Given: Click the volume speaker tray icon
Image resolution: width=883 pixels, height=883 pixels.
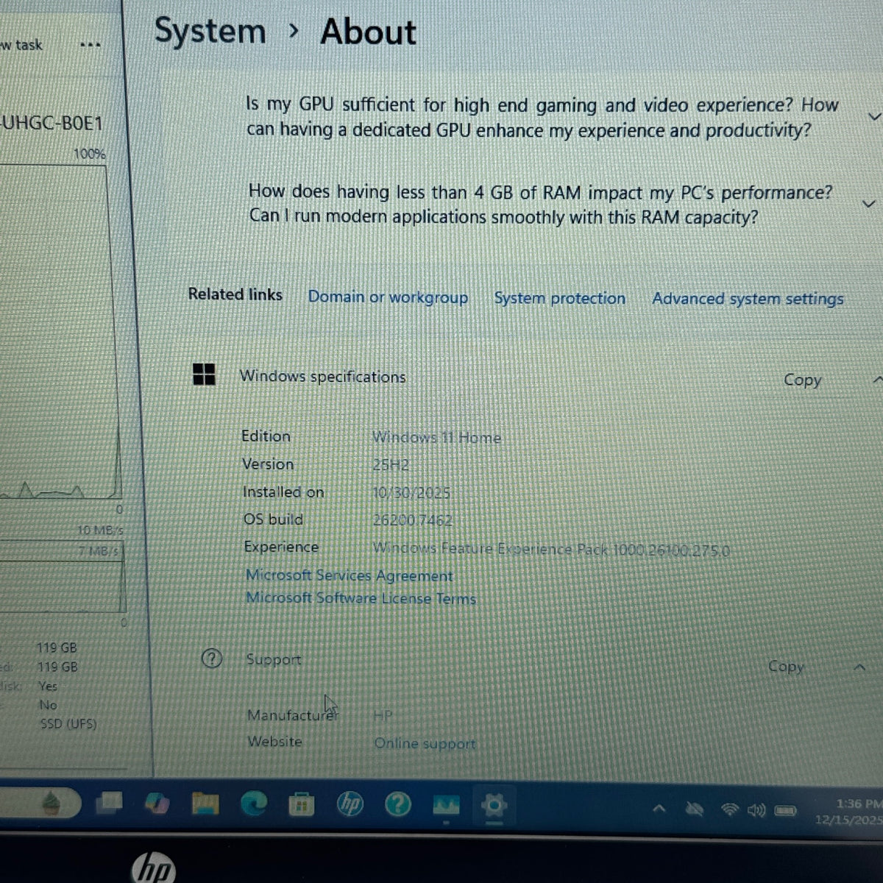Looking at the screenshot, I should coord(756,811).
